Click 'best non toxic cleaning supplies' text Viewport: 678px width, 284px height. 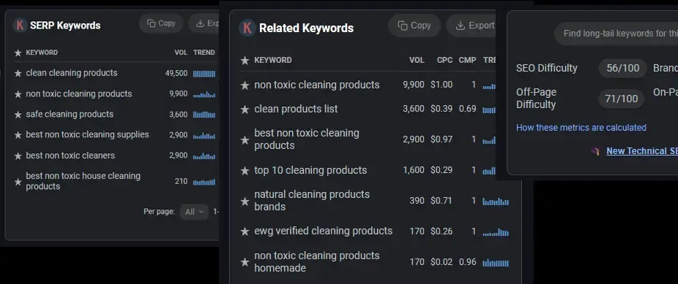point(87,134)
